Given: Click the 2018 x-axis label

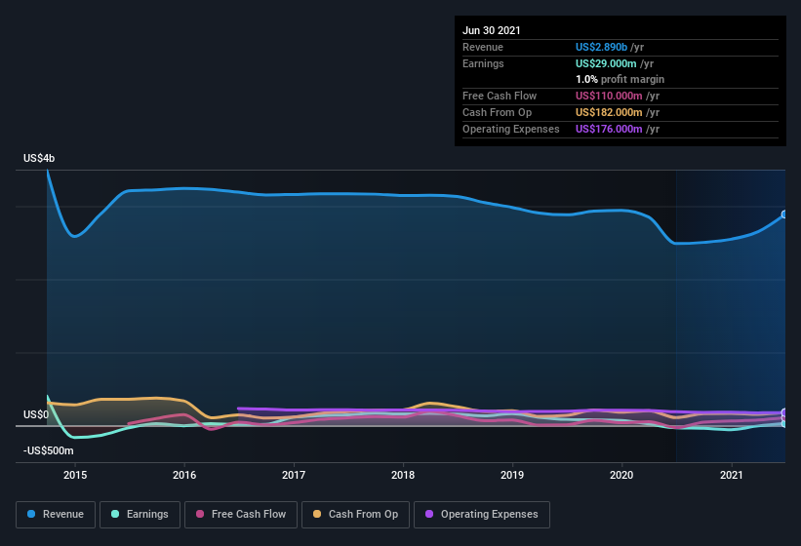Looking at the screenshot, I should (403, 475).
